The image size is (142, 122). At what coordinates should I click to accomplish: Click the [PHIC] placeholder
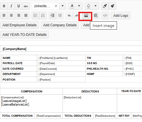pos(129,69)
